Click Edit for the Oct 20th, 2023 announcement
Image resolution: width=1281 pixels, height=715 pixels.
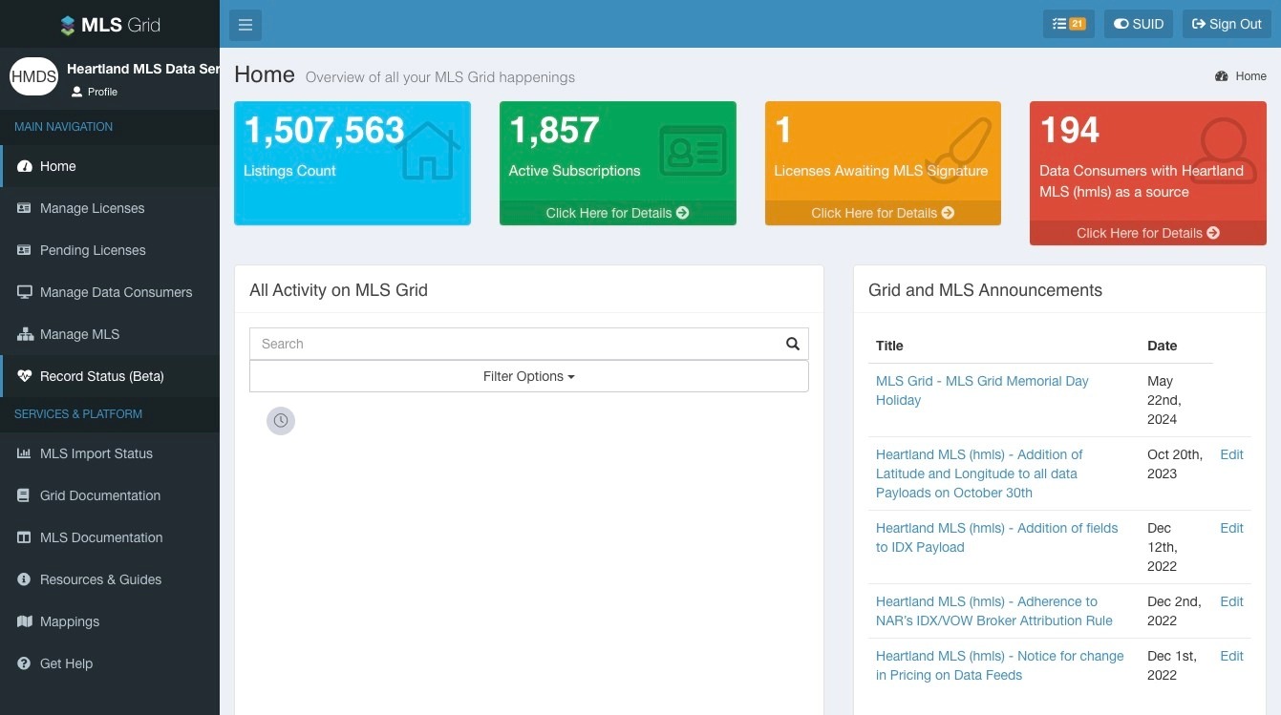coord(1231,454)
